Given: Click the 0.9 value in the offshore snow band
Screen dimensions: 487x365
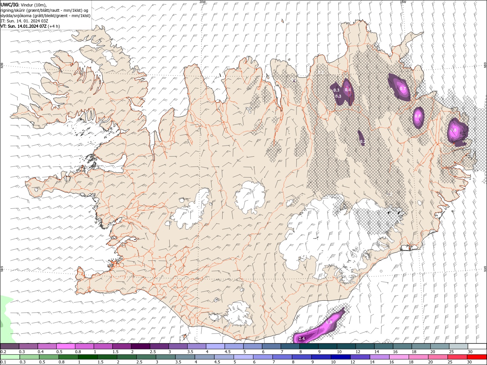Looking at the screenshot, I should click(329, 322).
